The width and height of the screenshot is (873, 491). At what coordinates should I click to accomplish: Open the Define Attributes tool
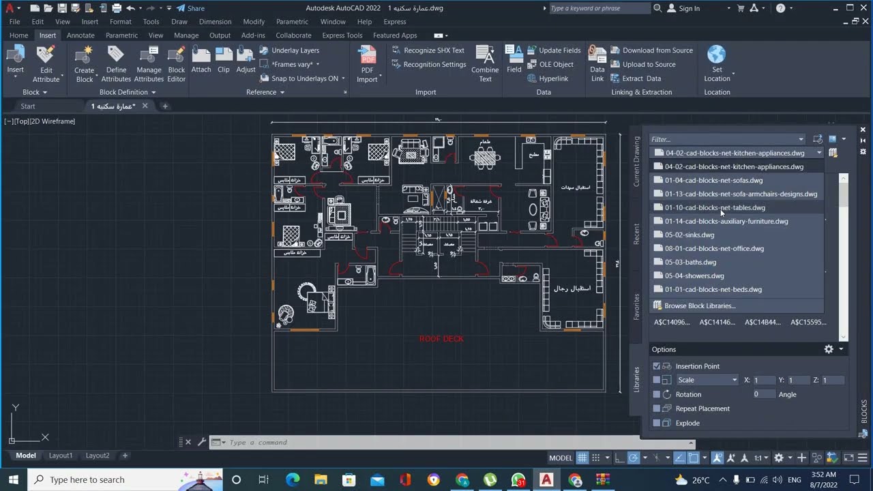click(116, 64)
